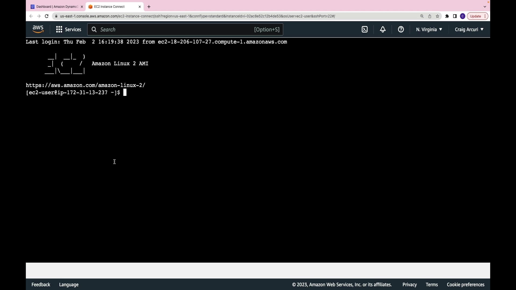This screenshot has height=290, width=516.
Task: Open AWS CloudShell icon
Action: [x=364, y=30]
